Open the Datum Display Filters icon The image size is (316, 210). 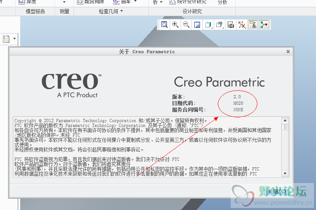tap(242, 25)
